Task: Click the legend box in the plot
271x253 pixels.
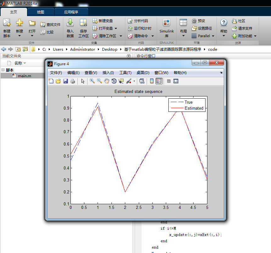Action: click(x=187, y=105)
